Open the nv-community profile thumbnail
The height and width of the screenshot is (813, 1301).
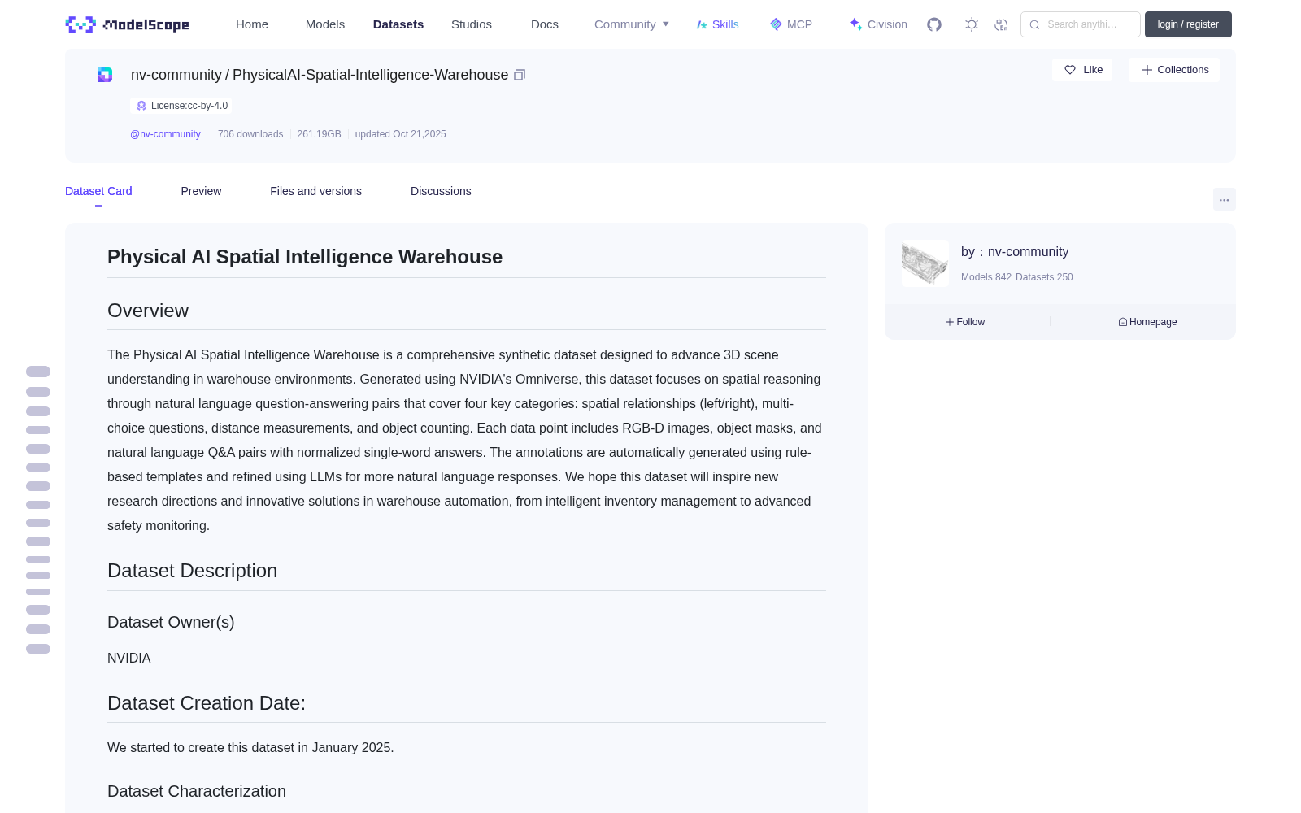[925, 263]
